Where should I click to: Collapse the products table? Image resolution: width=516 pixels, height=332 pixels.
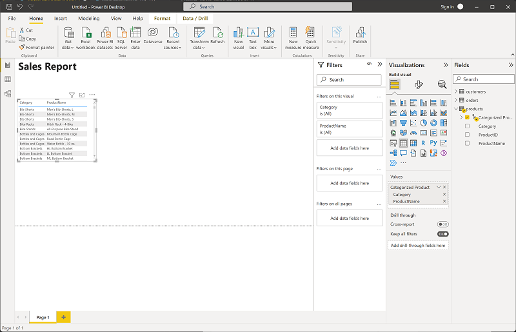coord(456,108)
